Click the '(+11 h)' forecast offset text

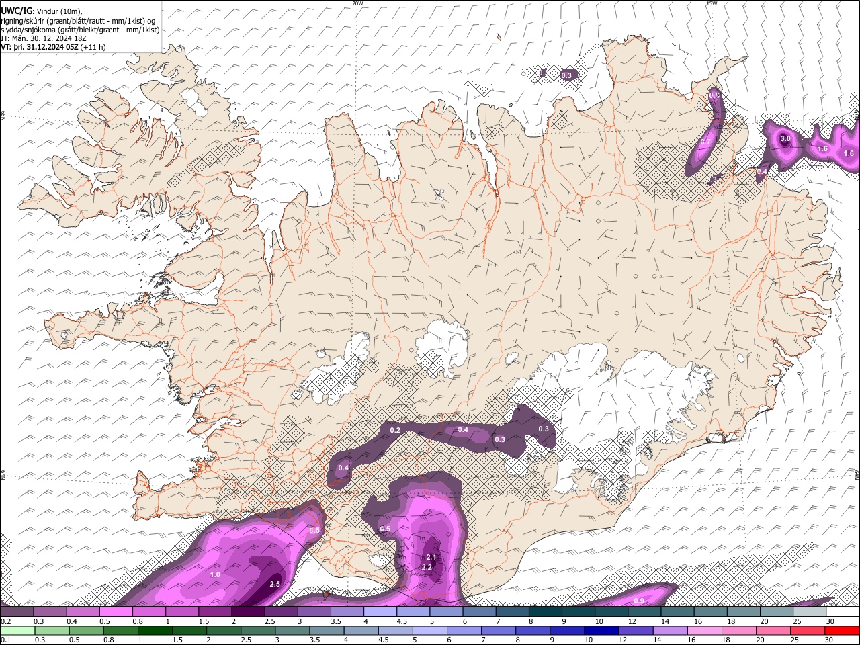click(x=93, y=47)
